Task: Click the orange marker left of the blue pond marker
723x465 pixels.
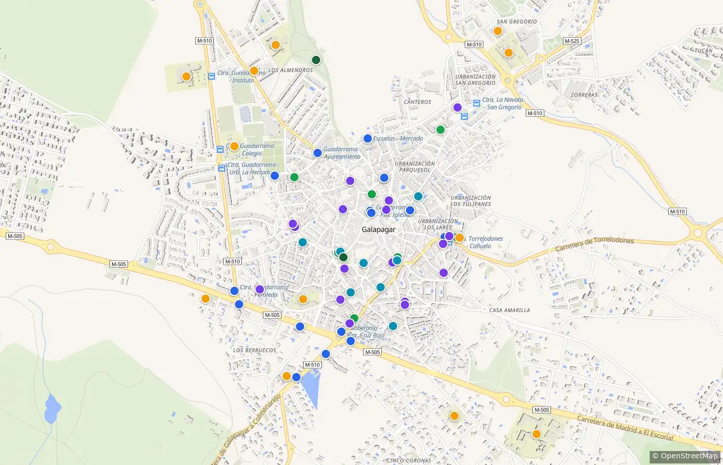Action: [287, 376]
